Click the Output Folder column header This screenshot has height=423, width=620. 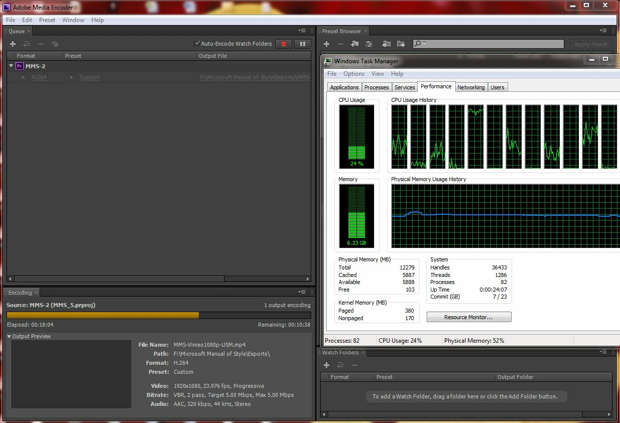(x=516, y=377)
